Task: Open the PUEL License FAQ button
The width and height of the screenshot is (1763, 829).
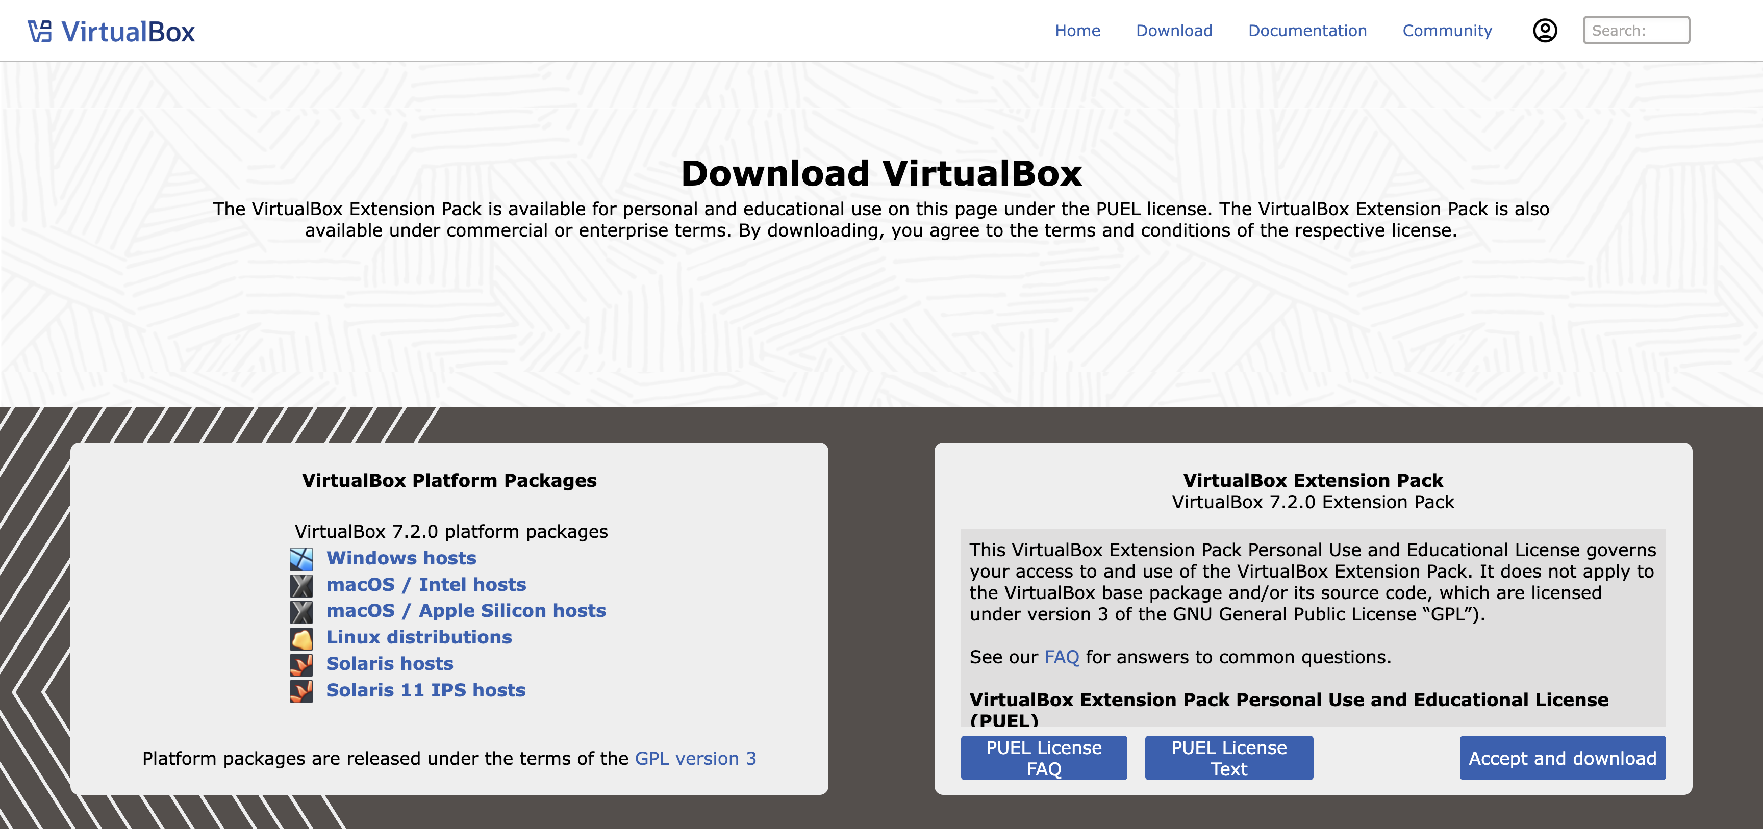Action: pyautogui.click(x=1043, y=758)
